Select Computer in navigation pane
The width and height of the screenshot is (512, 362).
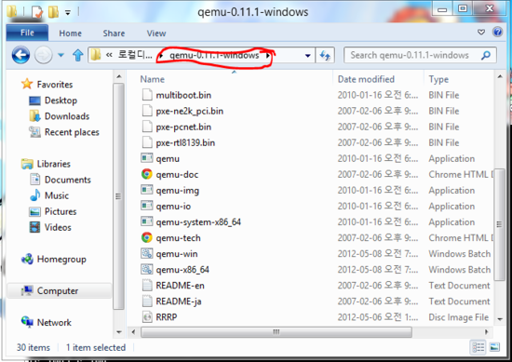(x=59, y=290)
